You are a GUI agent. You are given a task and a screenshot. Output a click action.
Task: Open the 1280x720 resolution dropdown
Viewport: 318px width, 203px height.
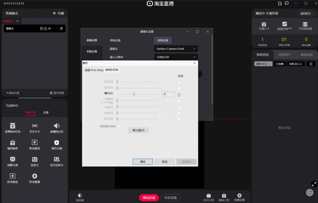(176, 57)
